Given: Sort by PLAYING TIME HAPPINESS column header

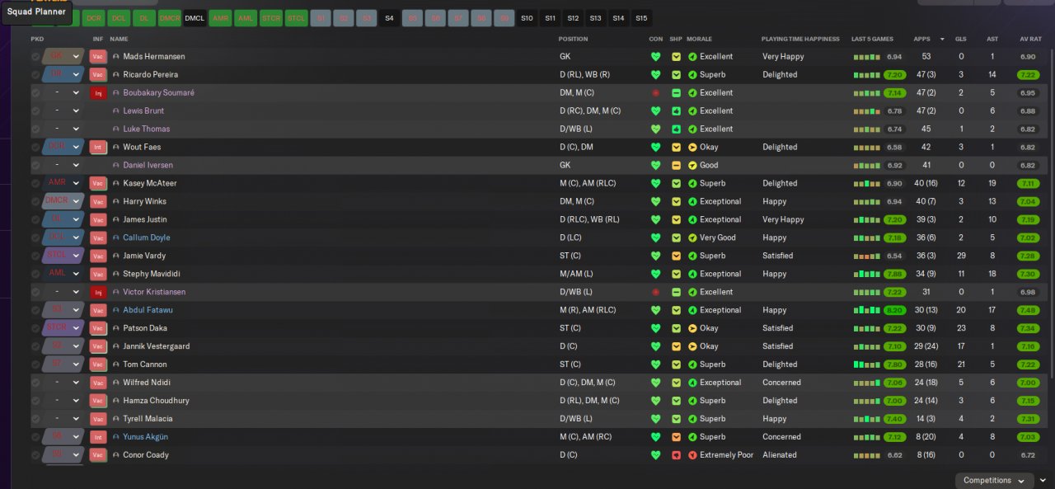Looking at the screenshot, I should [x=800, y=39].
